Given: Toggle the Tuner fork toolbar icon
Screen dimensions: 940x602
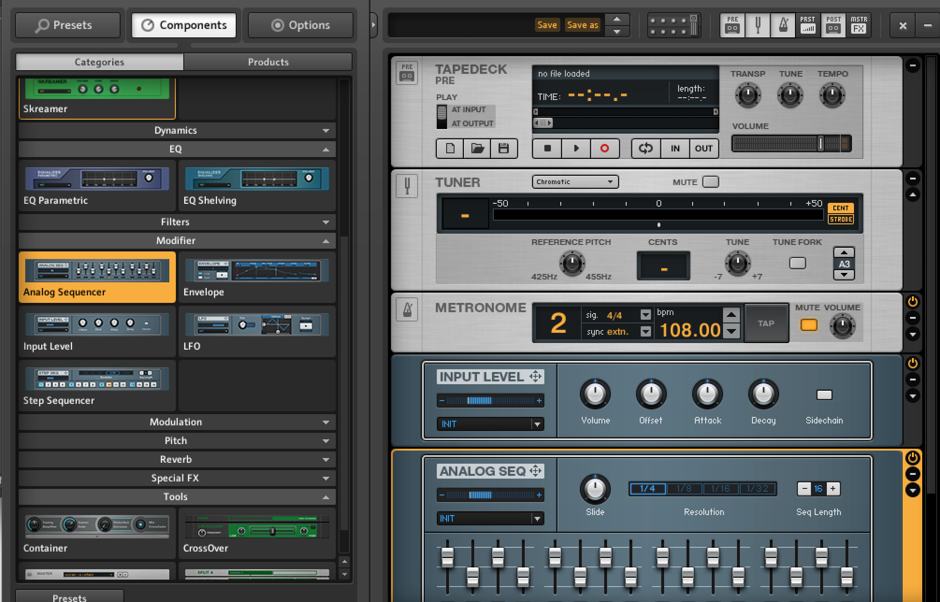Looking at the screenshot, I should click(x=758, y=25).
